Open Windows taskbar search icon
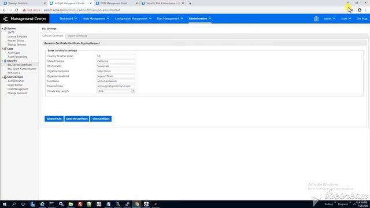The width and height of the screenshot is (370, 208). pos(14,204)
